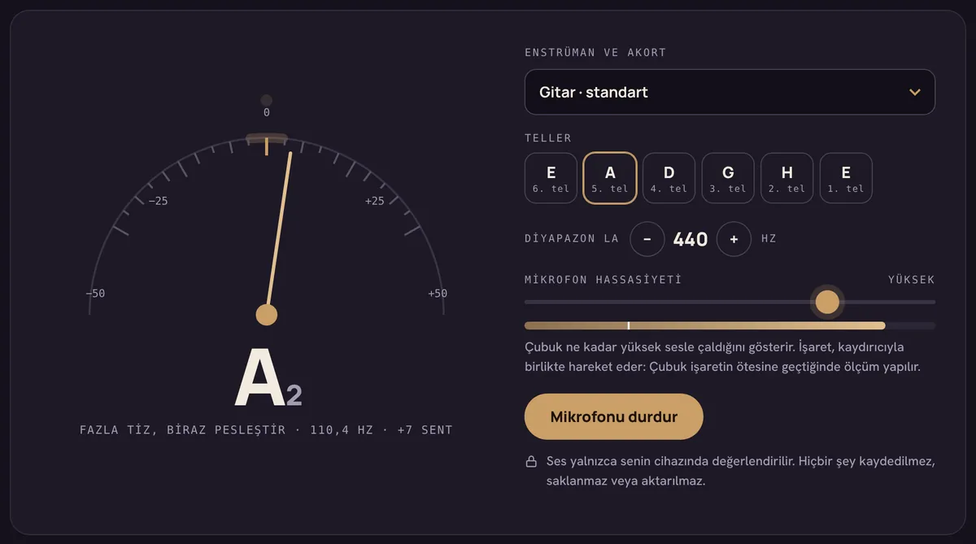Select the H 2. tel string
The width and height of the screenshot is (976, 544).
click(x=787, y=178)
